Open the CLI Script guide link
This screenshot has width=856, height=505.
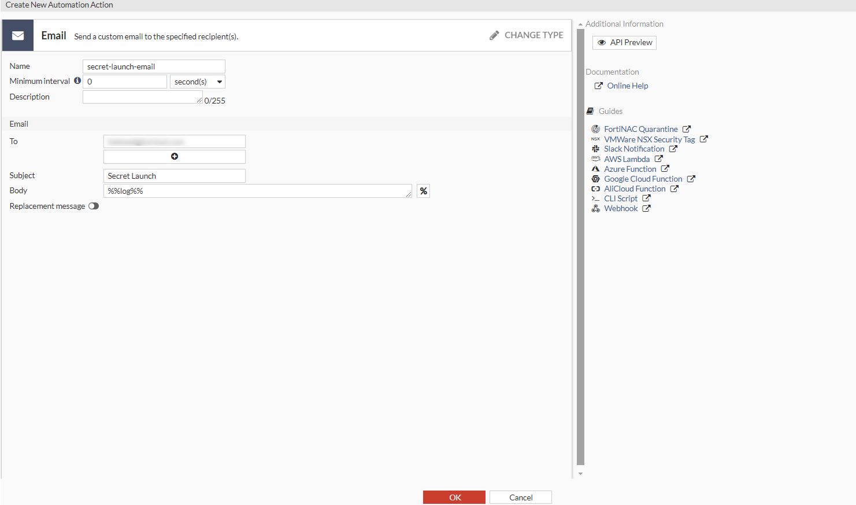[621, 198]
